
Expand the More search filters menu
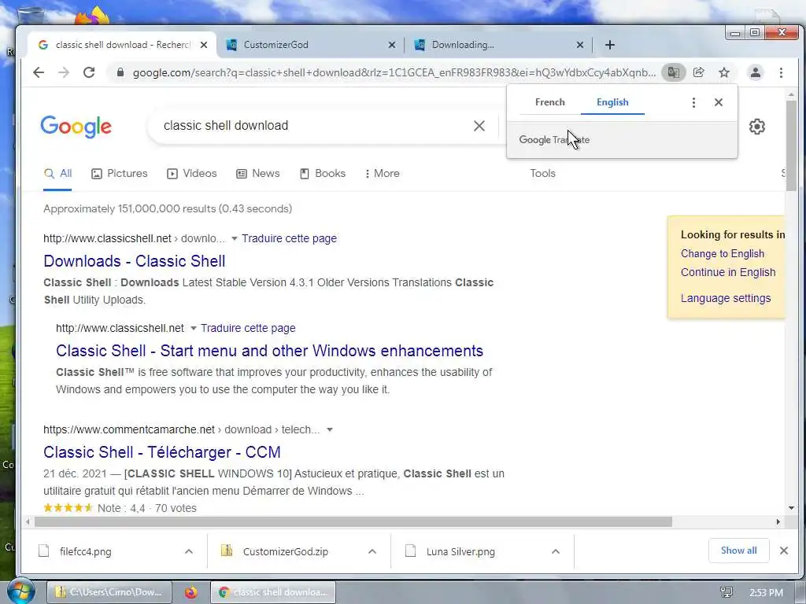[x=382, y=174]
